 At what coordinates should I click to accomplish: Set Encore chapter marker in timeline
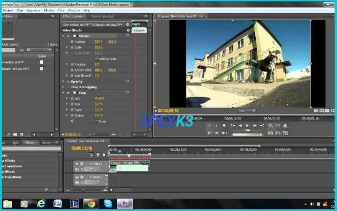click(x=98, y=154)
